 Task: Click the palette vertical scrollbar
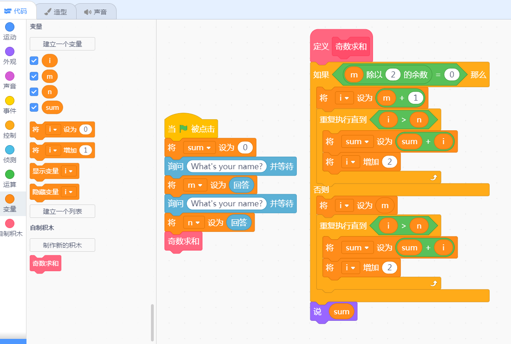point(152,322)
